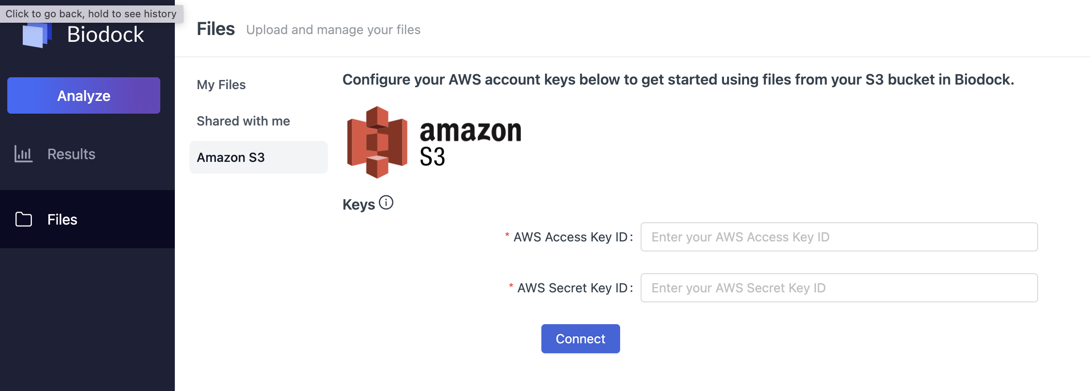The width and height of the screenshot is (1090, 391).
Task: Click the Analyze button
Action: (84, 95)
